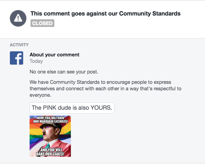205x164 pixels.
Task: Click the meme's bottom caption about cakes
Action: click(x=50, y=152)
